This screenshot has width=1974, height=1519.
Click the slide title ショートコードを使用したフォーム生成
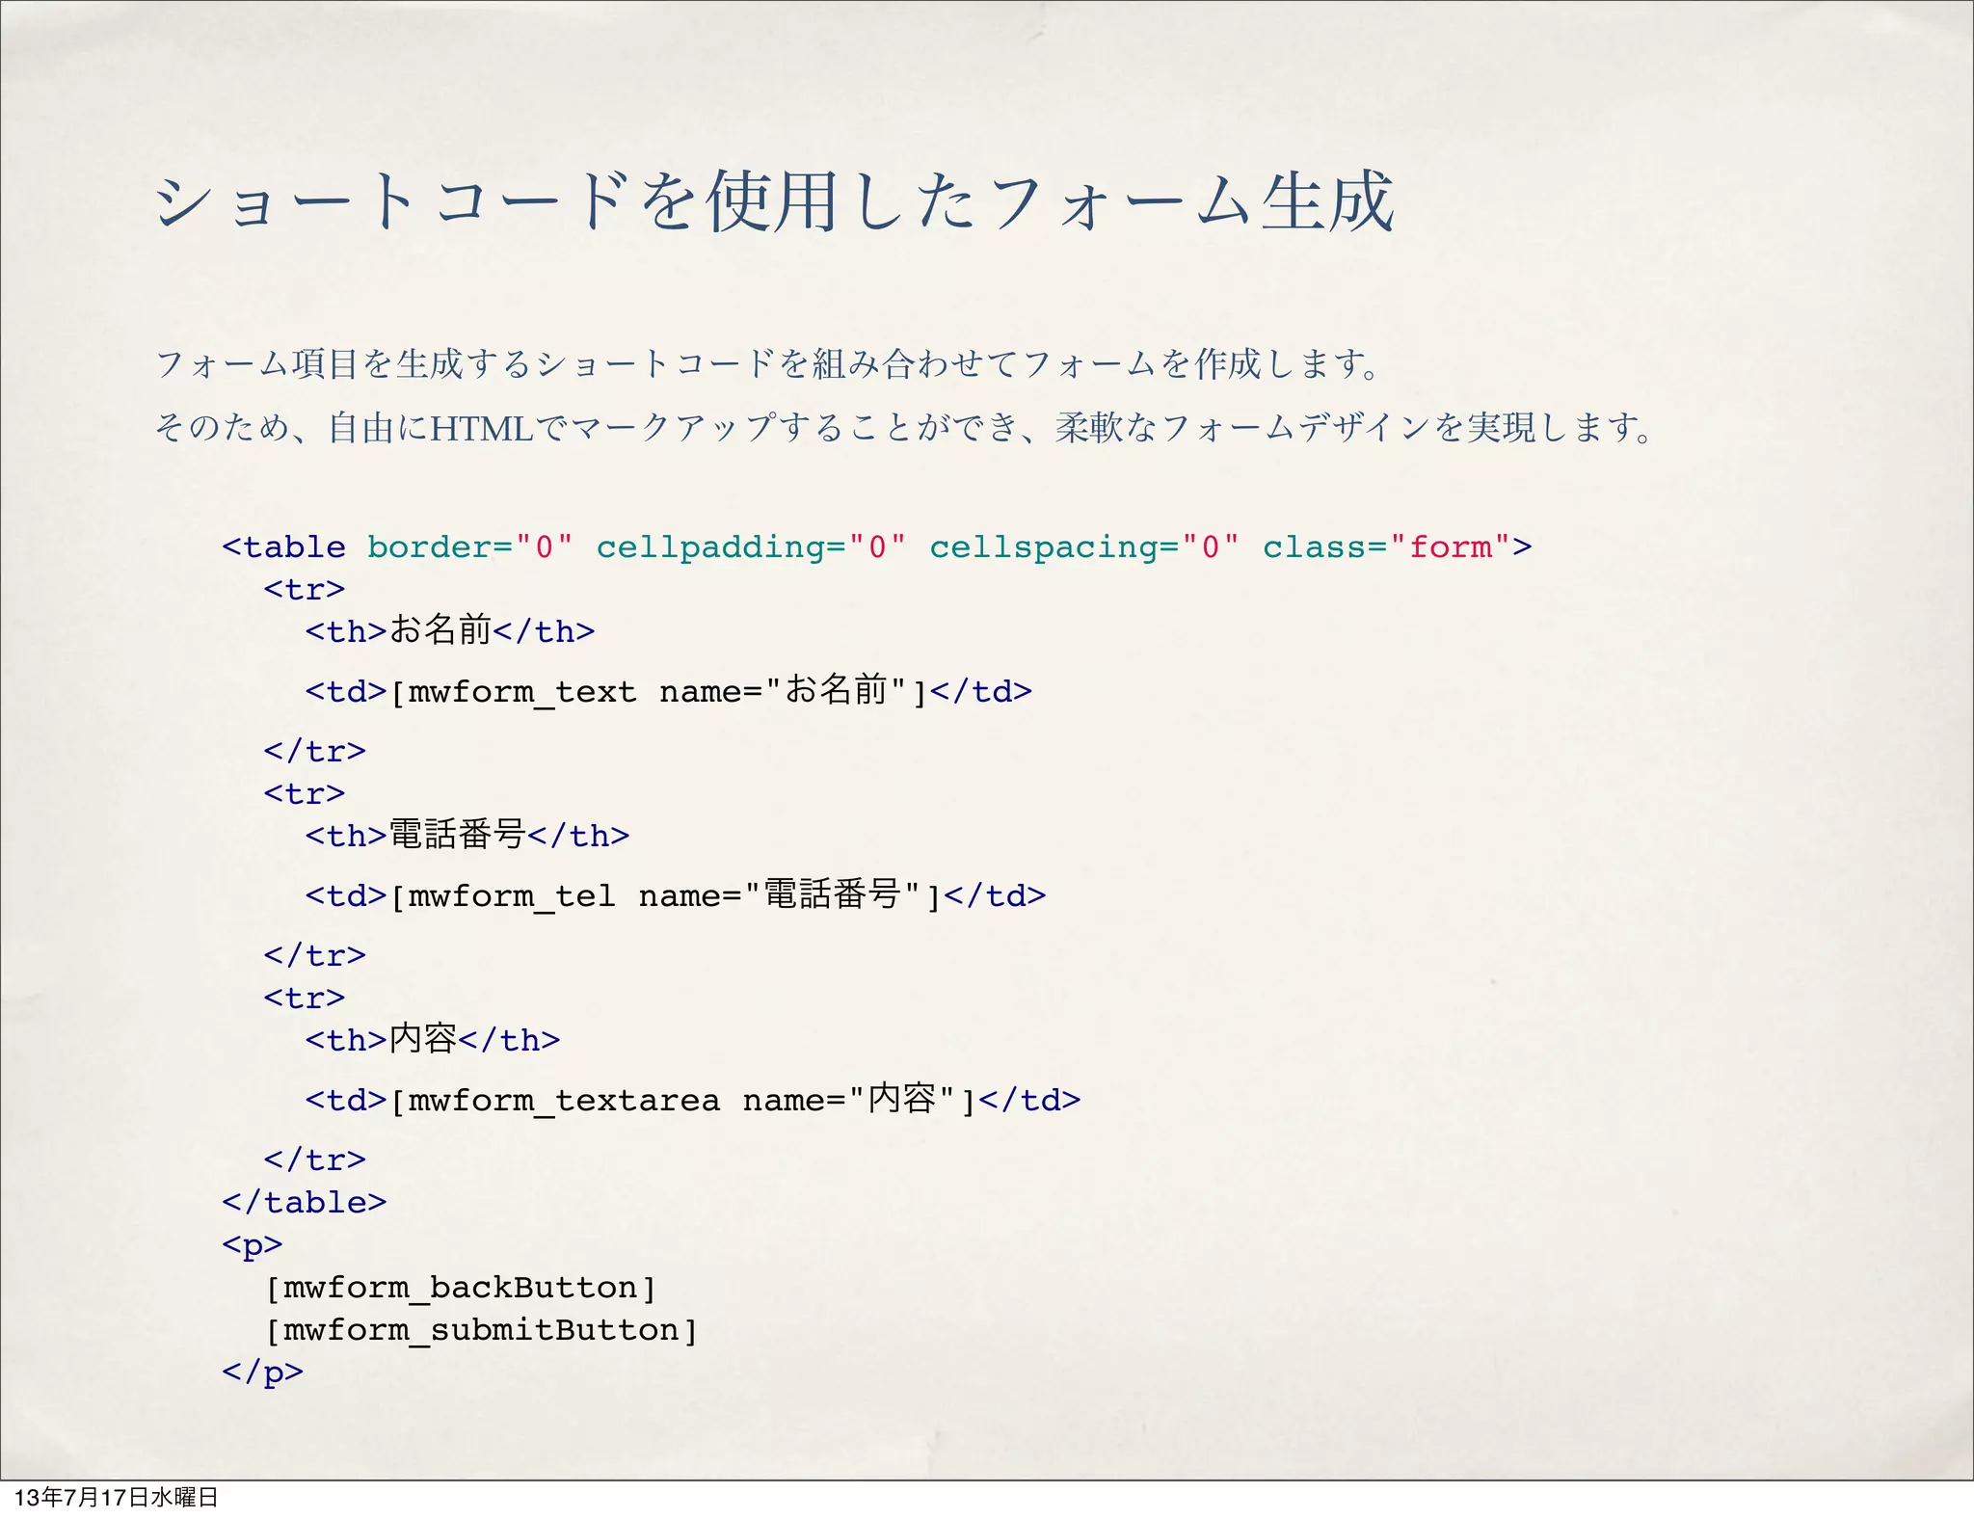[x=774, y=202]
